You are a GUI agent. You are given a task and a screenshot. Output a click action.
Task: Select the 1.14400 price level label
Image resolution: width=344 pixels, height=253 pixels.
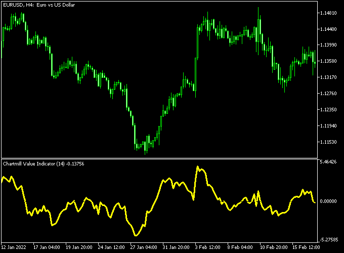[x=328, y=29]
